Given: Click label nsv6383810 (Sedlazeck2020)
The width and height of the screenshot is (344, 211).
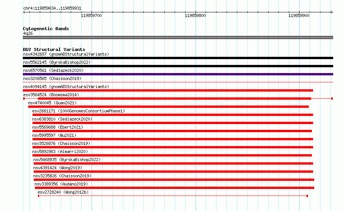Looking at the screenshot, I should pos(62,119).
